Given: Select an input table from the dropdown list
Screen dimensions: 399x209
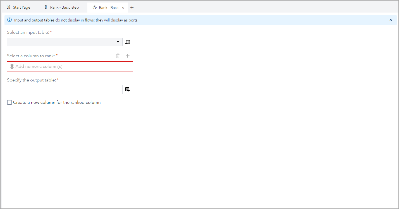Looking at the screenshot, I should tap(64, 42).
